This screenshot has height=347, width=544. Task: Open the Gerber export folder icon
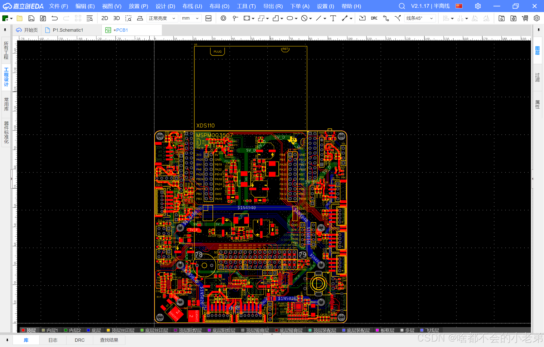[x=501, y=18]
